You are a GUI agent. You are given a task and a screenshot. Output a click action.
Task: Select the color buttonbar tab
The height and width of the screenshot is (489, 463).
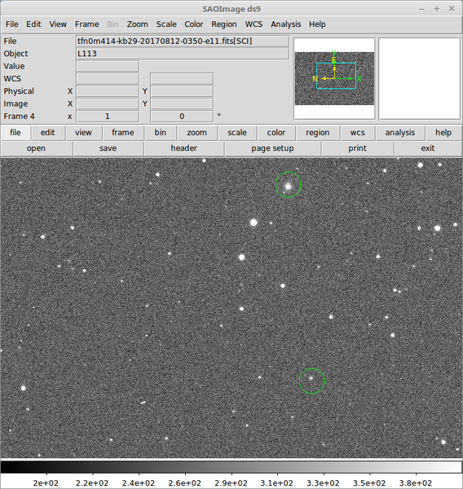pyautogui.click(x=276, y=133)
